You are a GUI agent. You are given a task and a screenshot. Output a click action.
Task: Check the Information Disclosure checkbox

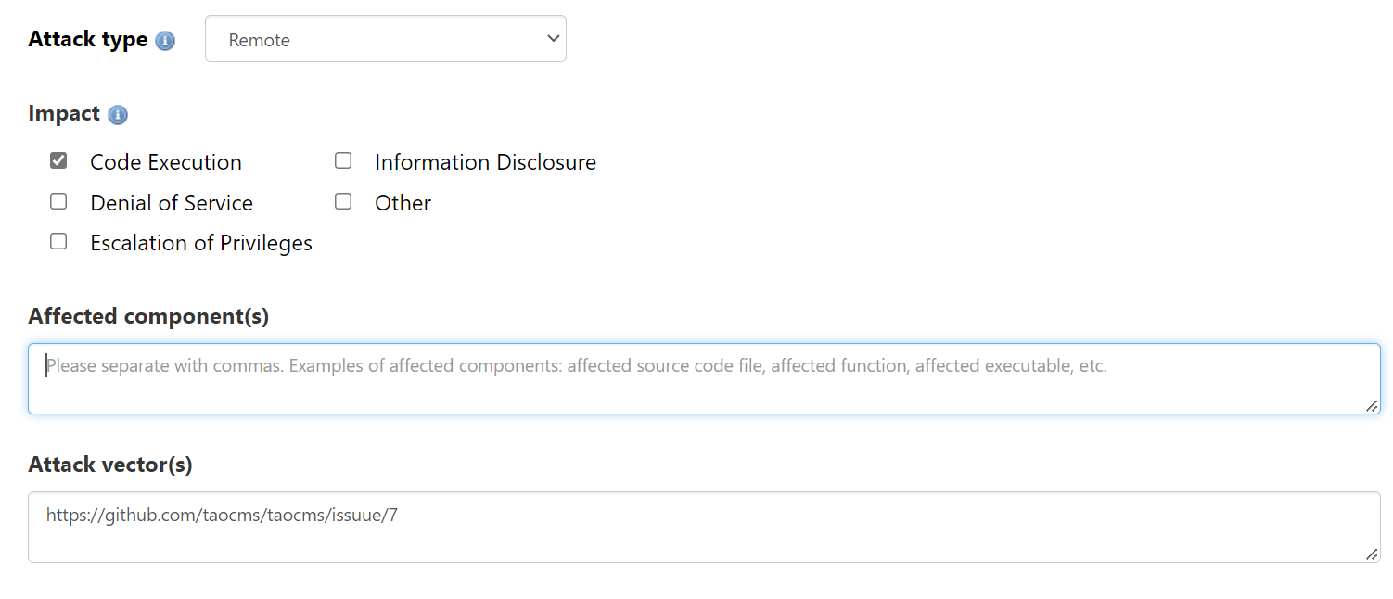pos(343,161)
